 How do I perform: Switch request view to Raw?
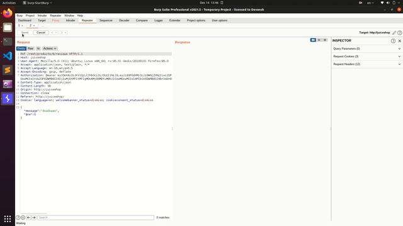[31, 48]
